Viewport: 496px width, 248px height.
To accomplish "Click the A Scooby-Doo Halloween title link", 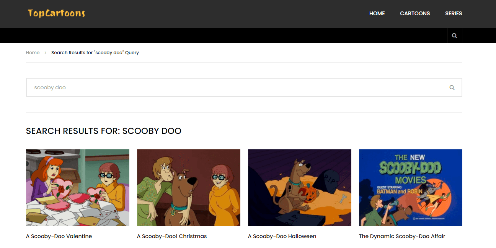I will click(x=282, y=236).
